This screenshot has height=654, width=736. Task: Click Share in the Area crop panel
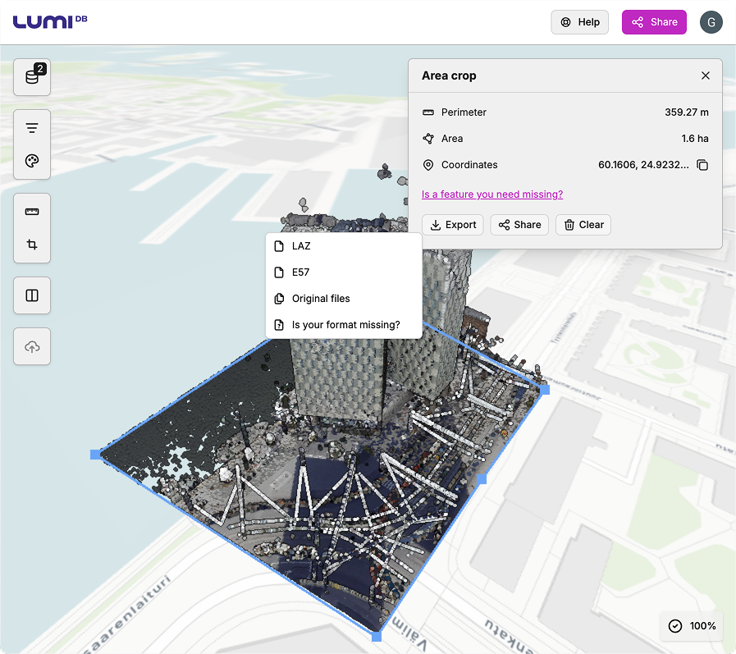coord(519,225)
